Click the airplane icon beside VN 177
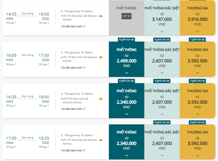Screen dimensions: 218x161 pos(62,140)
